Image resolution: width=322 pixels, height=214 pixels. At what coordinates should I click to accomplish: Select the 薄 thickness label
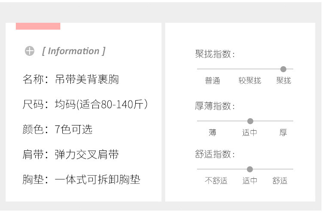[213, 133]
